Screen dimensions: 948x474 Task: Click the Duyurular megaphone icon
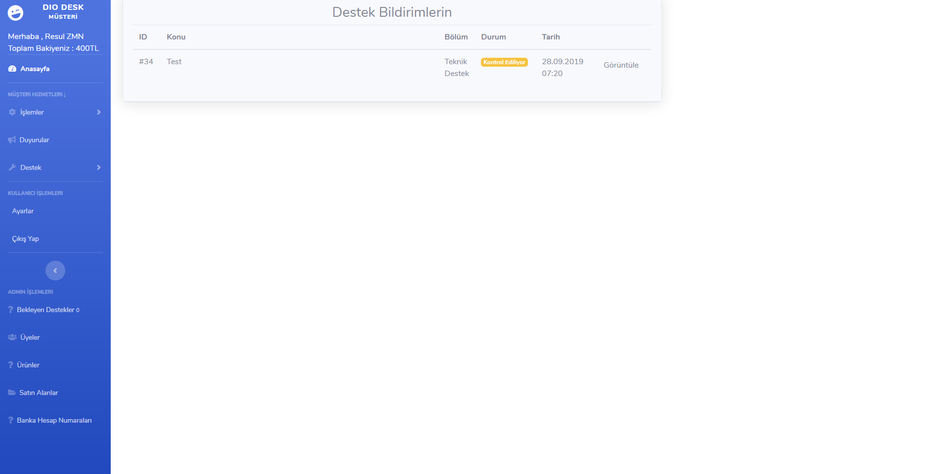point(12,140)
